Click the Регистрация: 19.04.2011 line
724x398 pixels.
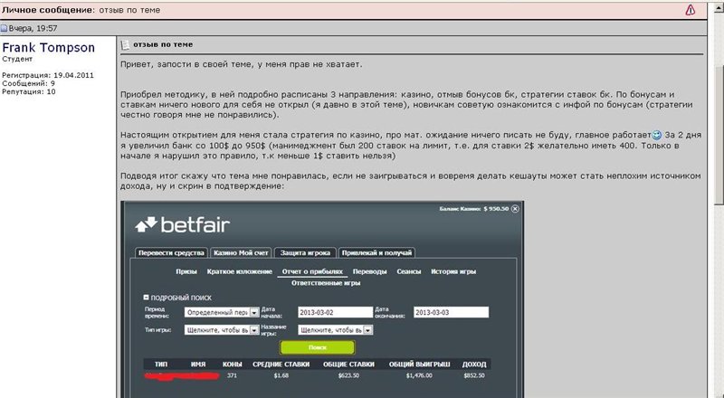point(48,75)
